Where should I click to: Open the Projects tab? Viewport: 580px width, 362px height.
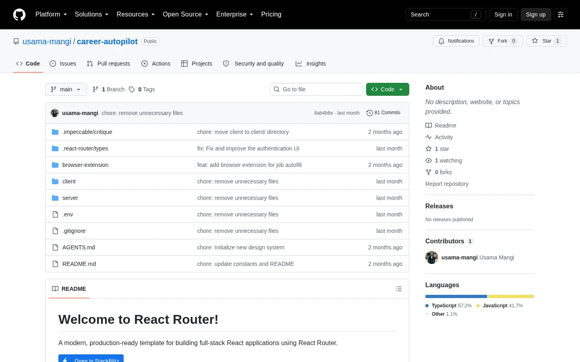197,64
